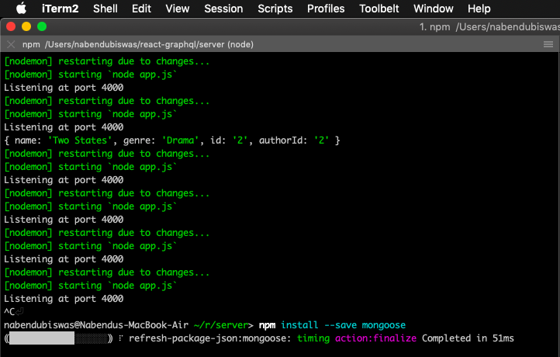This screenshot has height=357, width=560.
Task: Click the yellow minimize window button
Action: (26, 26)
